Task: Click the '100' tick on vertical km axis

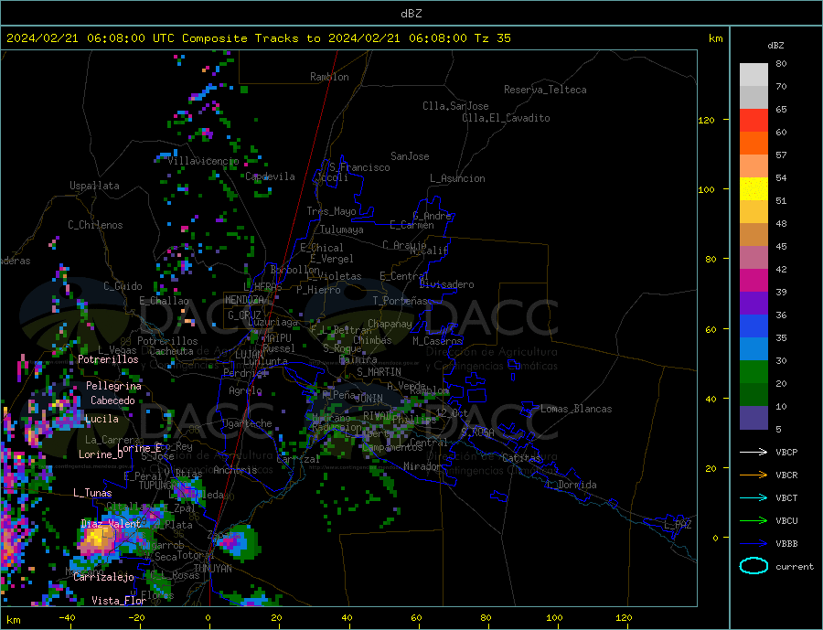Action: [x=706, y=189]
